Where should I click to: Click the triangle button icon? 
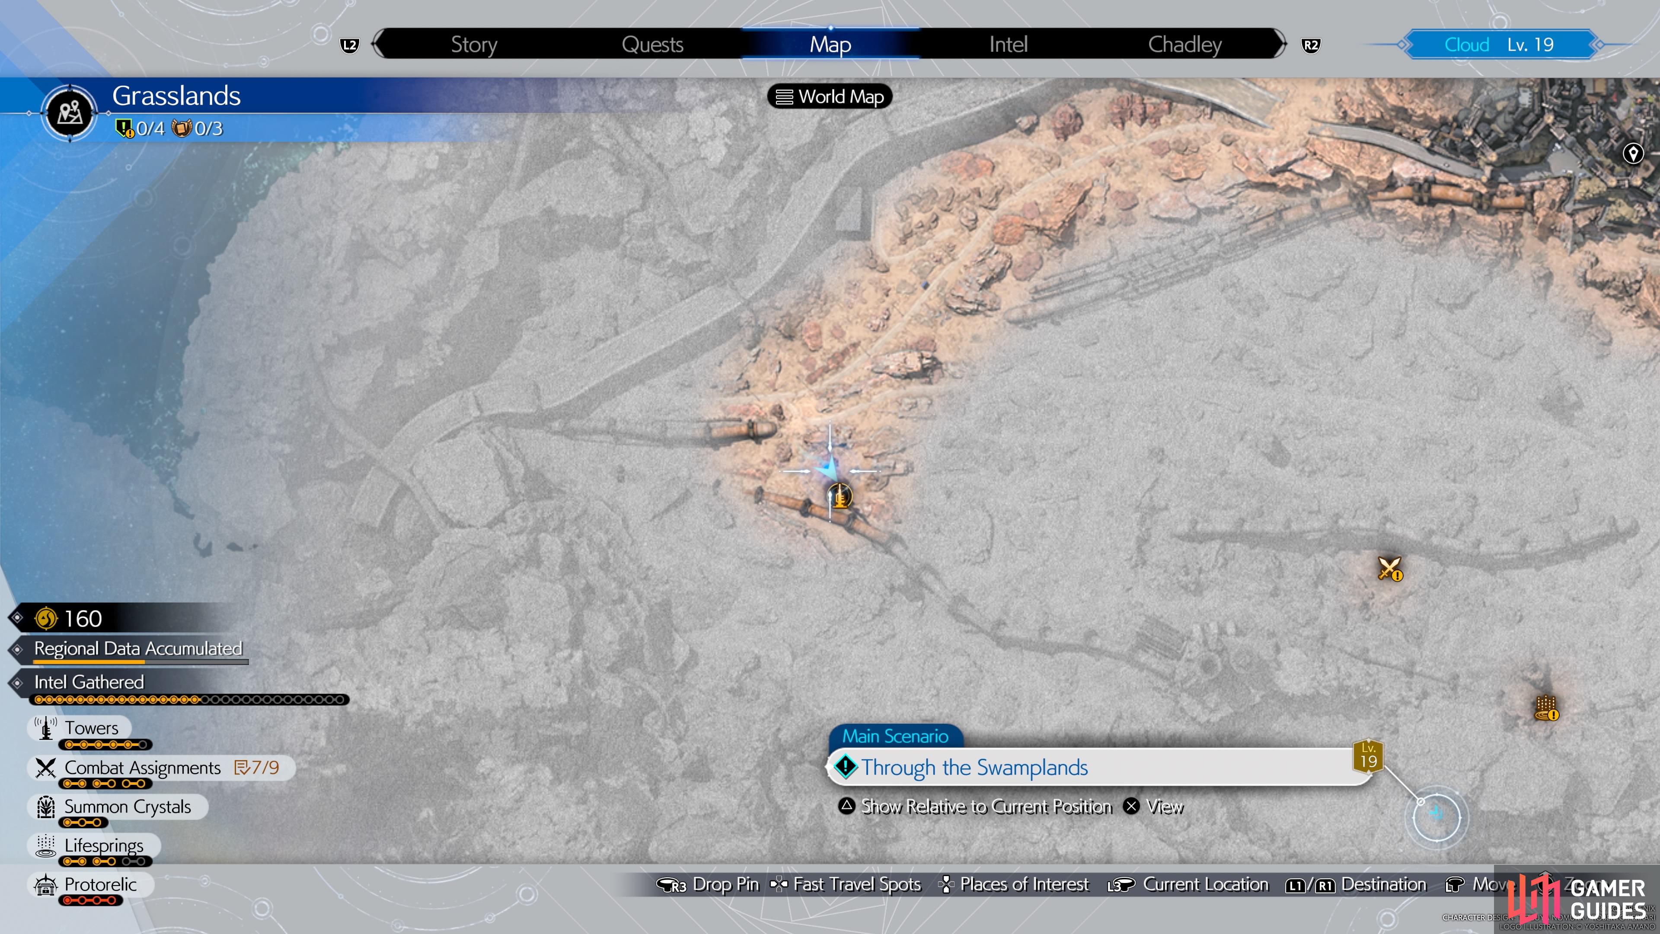pos(846,806)
